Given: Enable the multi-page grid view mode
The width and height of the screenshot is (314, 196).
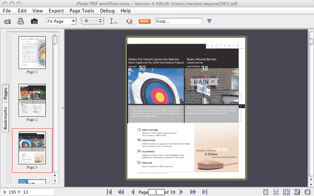Looking at the screenshot, I should pyautogui.click(x=287, y=192).
